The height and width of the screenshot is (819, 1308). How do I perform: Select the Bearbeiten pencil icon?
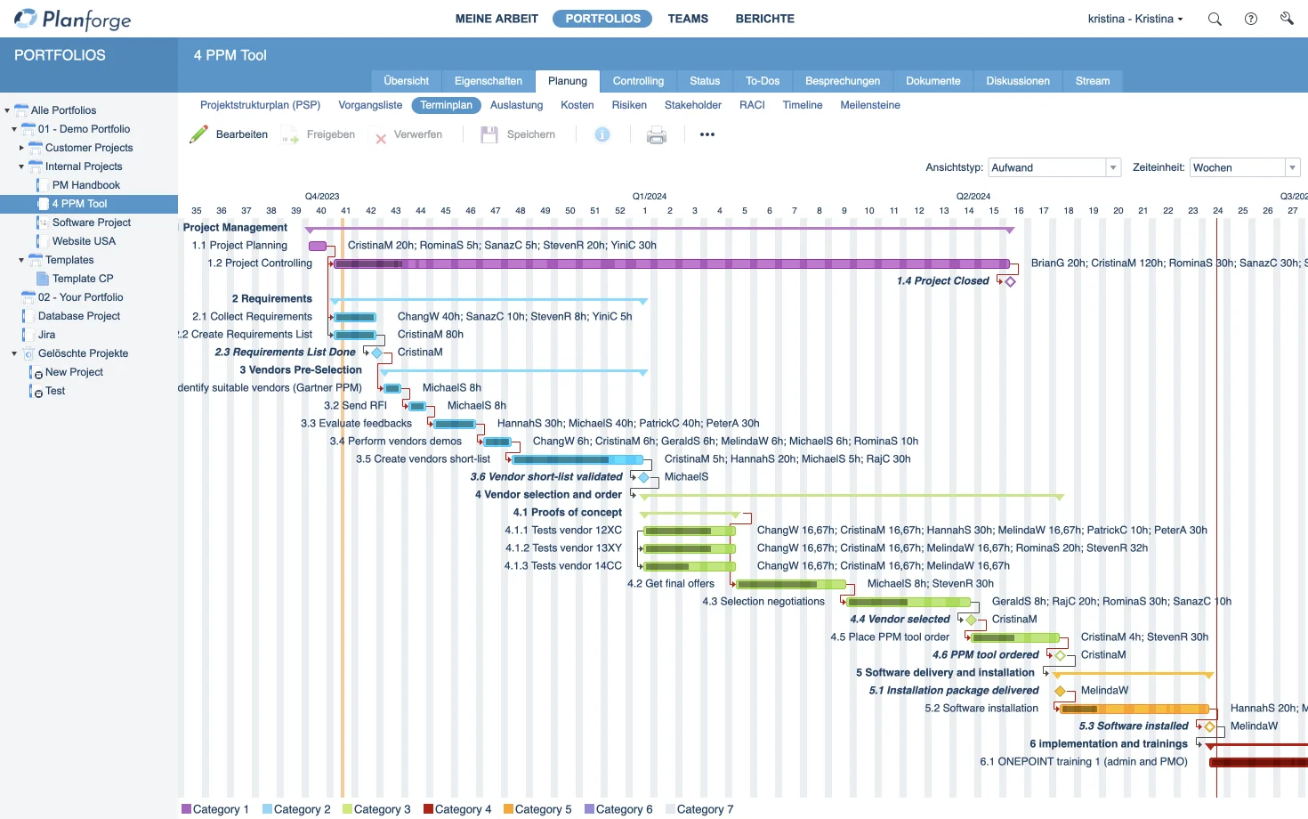(x=199, y=134)
